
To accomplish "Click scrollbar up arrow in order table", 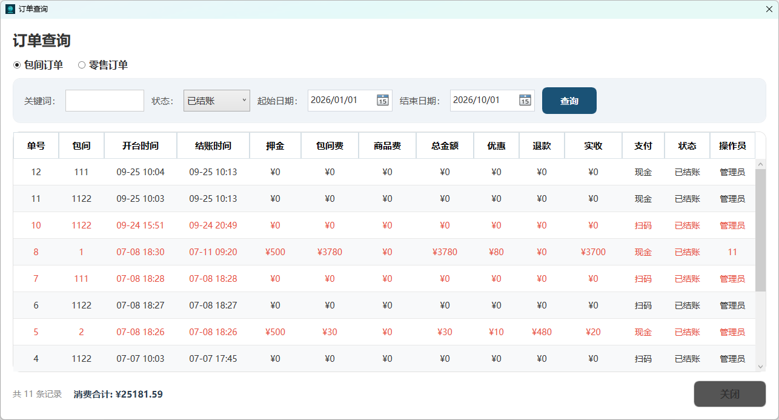I will coord(760,164).
